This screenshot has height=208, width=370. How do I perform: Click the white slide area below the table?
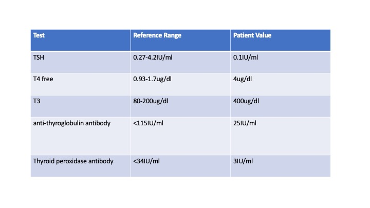coord(185,193)
